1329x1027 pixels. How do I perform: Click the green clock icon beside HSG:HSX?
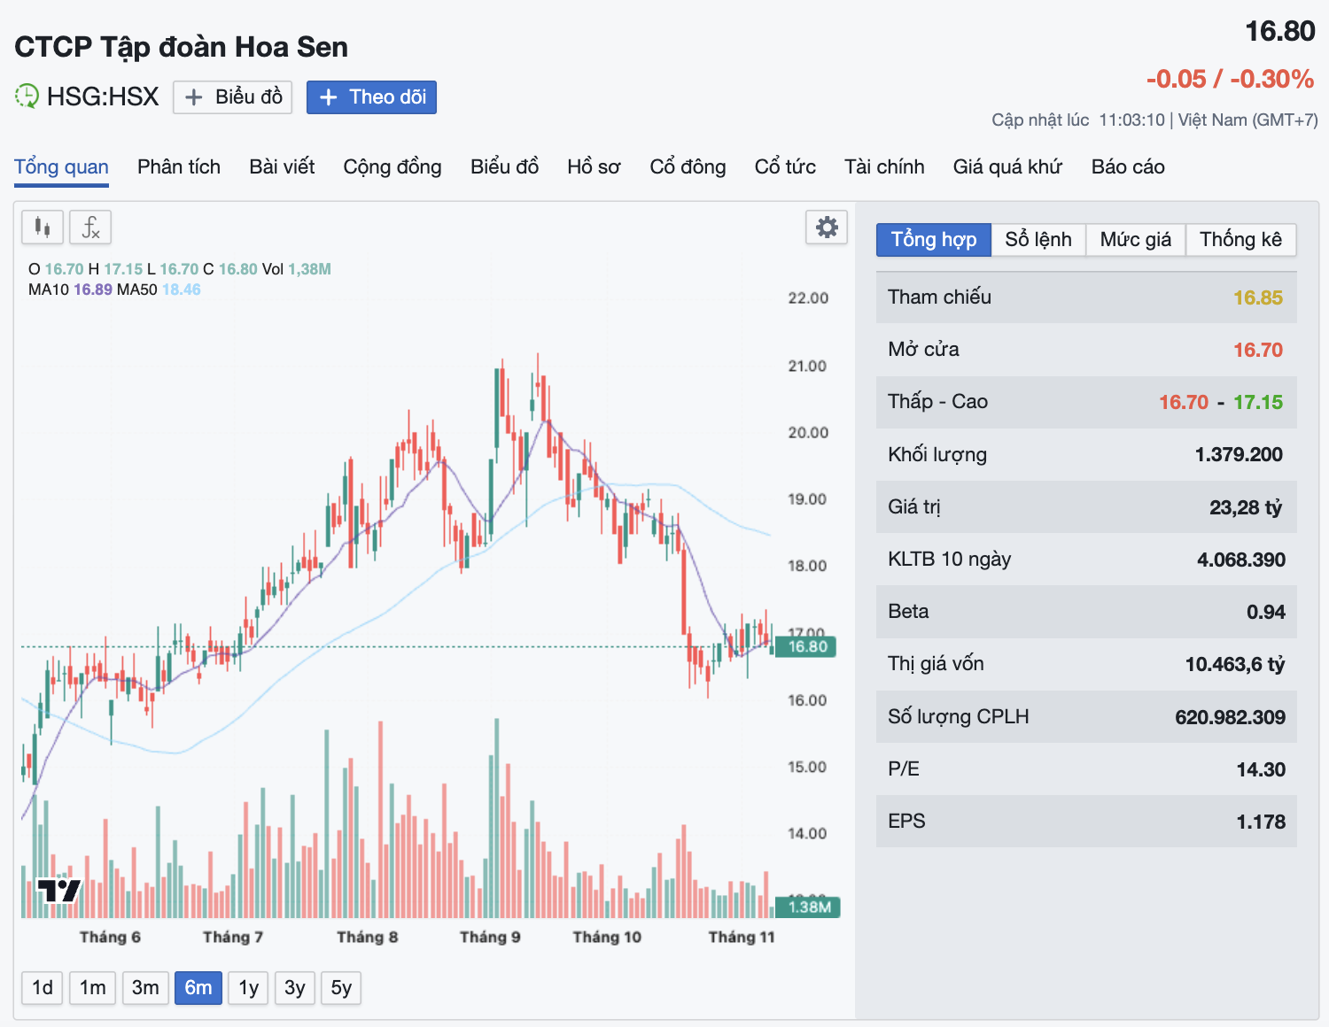[27, 96]
